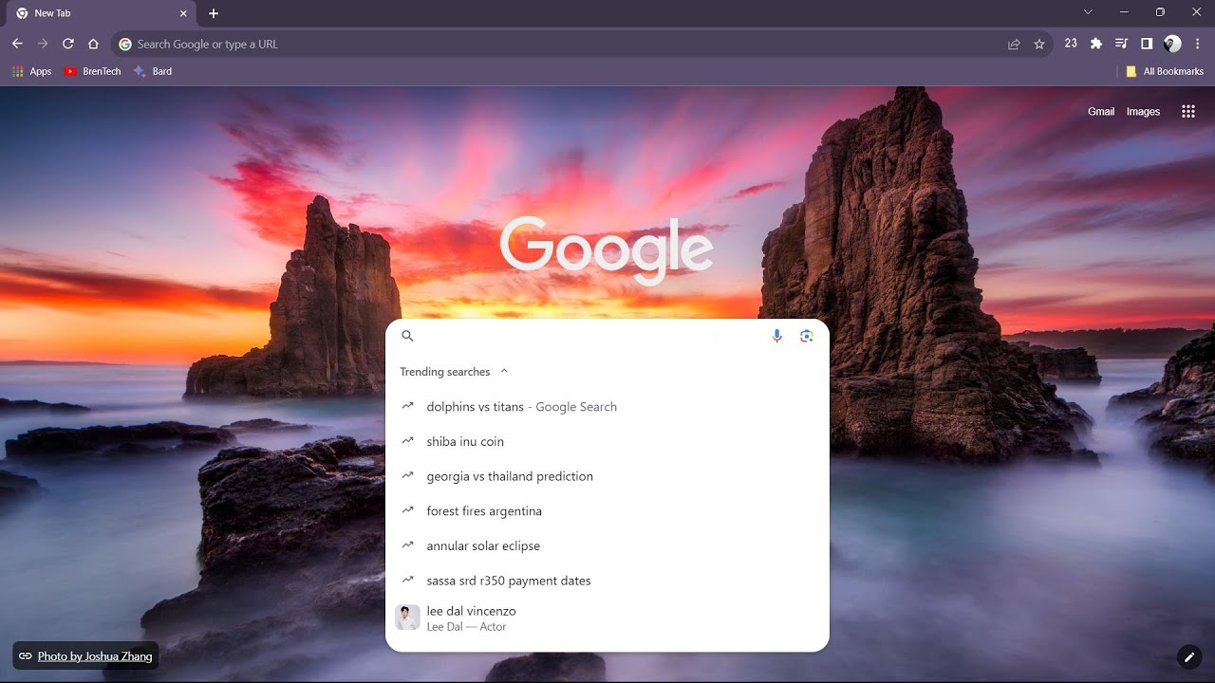The height and width of the screenshot is (683, 1215).
Task: Open the All Bookmarks folder
Action: click(x=1164, y=71)
